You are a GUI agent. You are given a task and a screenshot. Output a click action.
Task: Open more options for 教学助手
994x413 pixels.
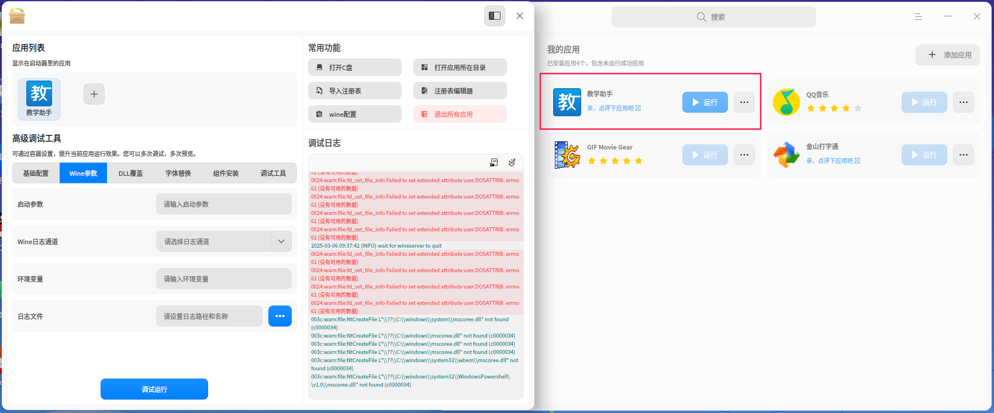coord(744,102)
